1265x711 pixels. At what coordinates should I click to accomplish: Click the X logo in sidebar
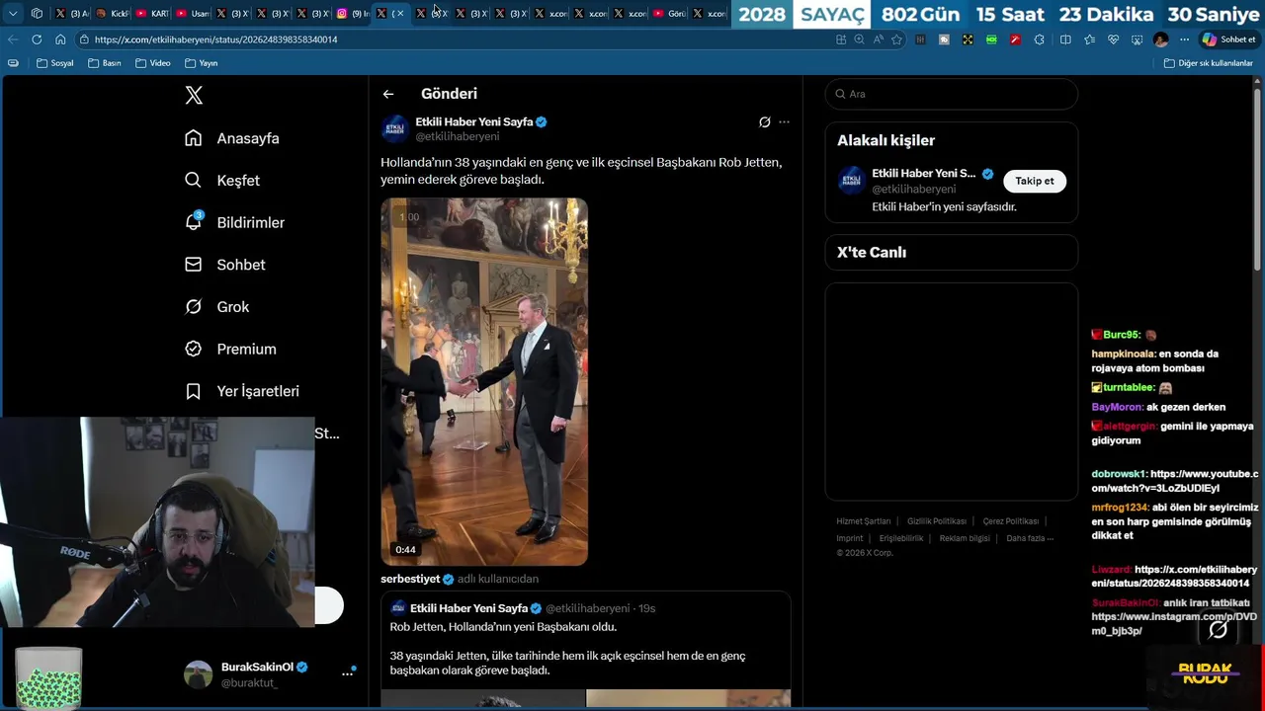point(194,95)
